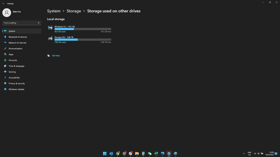Image resolution: width=280 pixels, height=157 pixels.
Task: Open the Get help link
Action: coord(56,56)
